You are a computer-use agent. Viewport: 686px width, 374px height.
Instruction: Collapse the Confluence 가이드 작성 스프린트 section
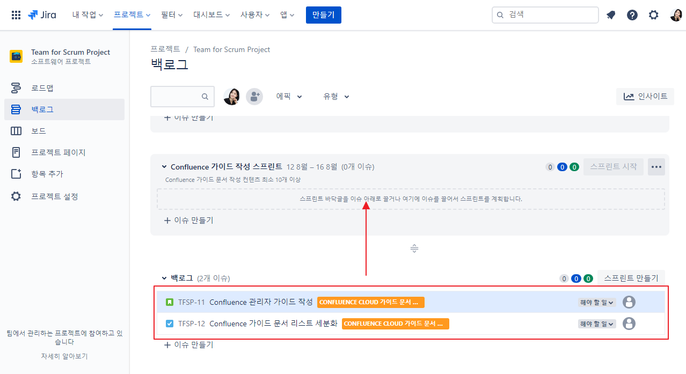(164, 167)
